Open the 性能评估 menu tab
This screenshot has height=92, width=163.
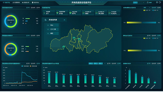coord(6,2)
